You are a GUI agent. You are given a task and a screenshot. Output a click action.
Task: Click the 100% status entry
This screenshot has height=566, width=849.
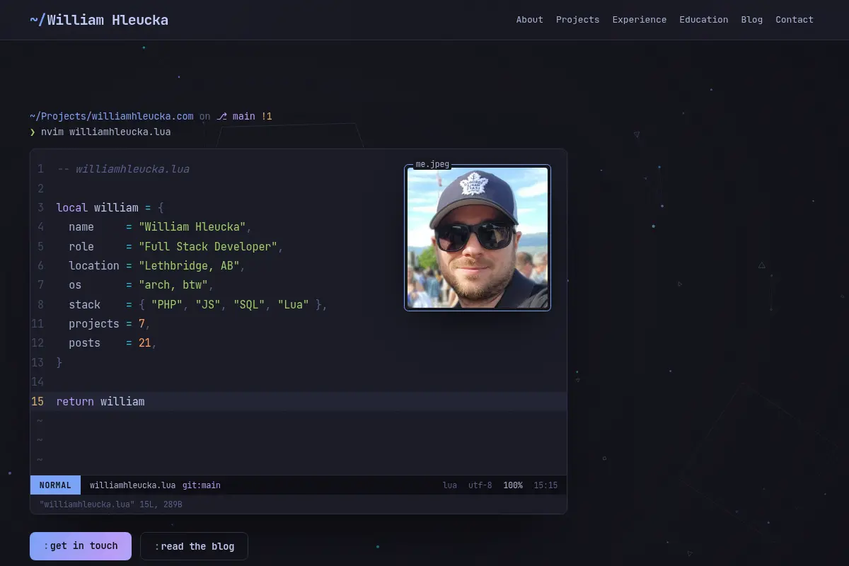click(513, 485)
